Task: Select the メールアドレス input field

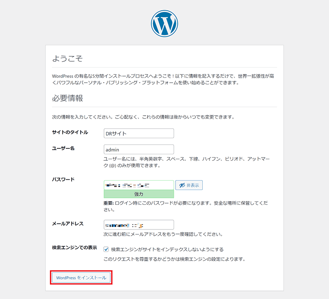Action: (139, 225)
